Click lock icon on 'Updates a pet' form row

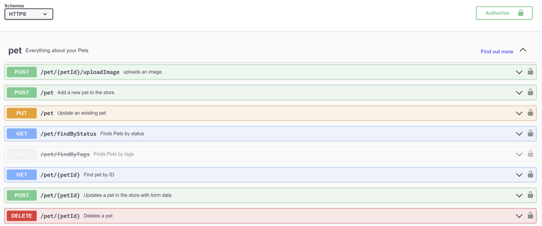(530, 195)
